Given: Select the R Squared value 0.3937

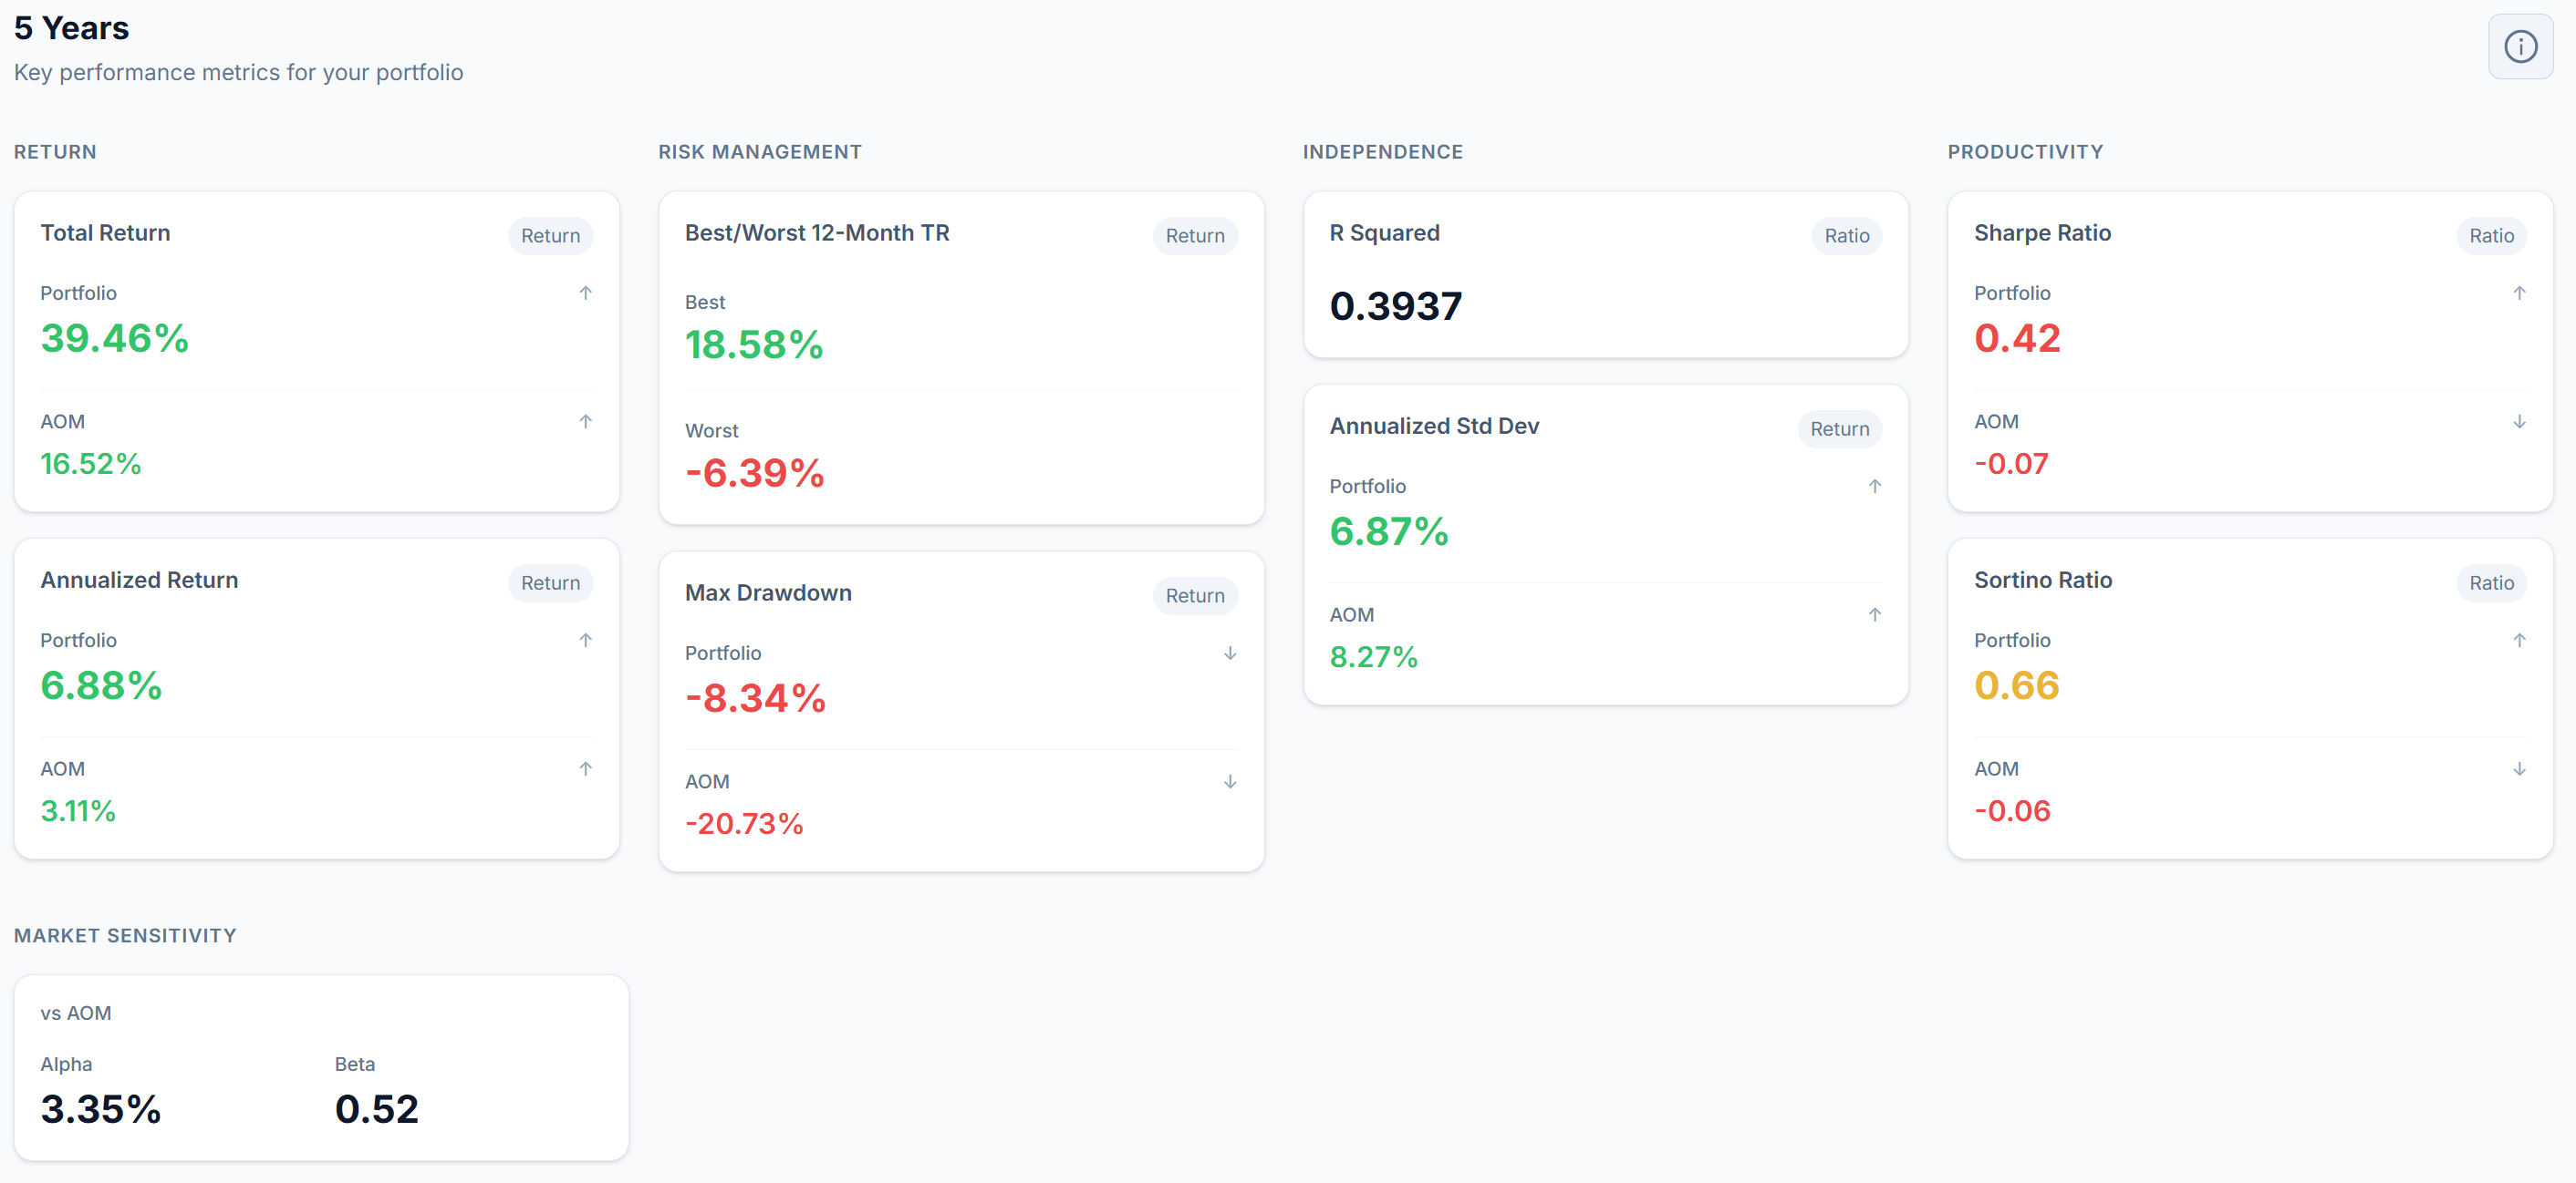Looking at the screenshot, I should click(x=1395, y=305).
